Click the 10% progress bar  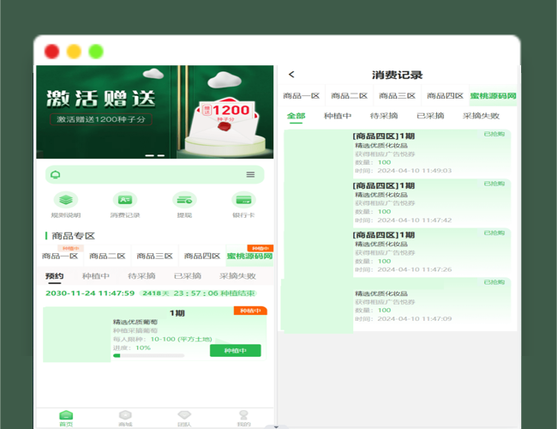tap(148, 355)
